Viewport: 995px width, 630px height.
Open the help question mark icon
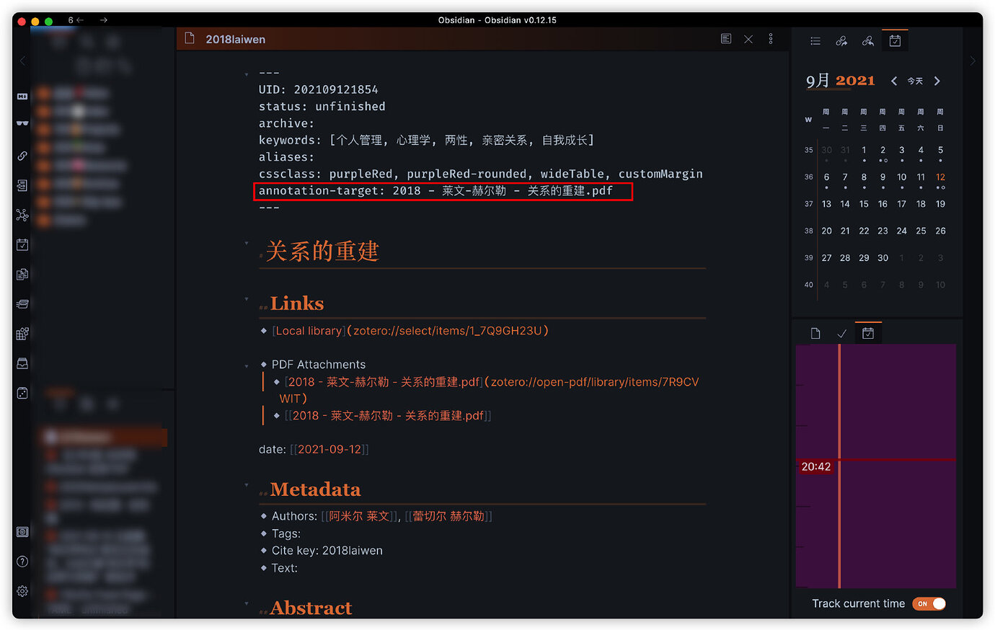22,561
